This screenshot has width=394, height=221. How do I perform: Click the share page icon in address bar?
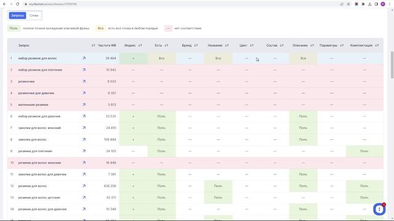coord(342,4)
